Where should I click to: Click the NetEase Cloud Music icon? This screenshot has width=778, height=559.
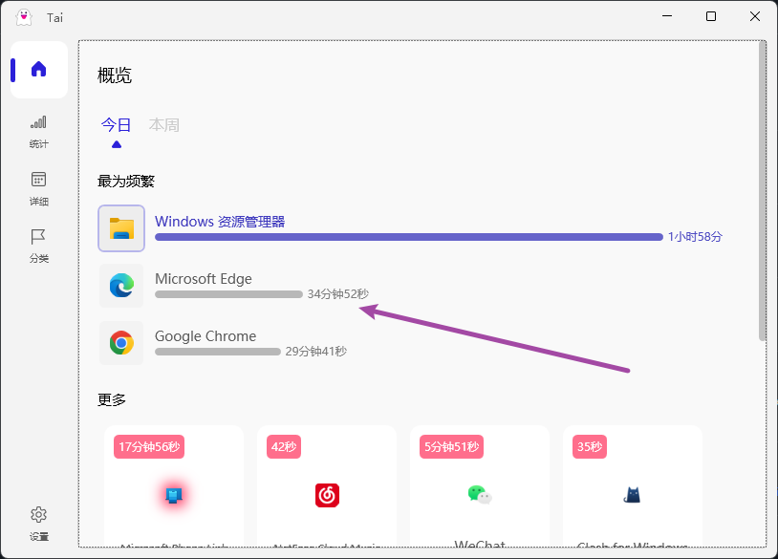click(x=327, y=495)
